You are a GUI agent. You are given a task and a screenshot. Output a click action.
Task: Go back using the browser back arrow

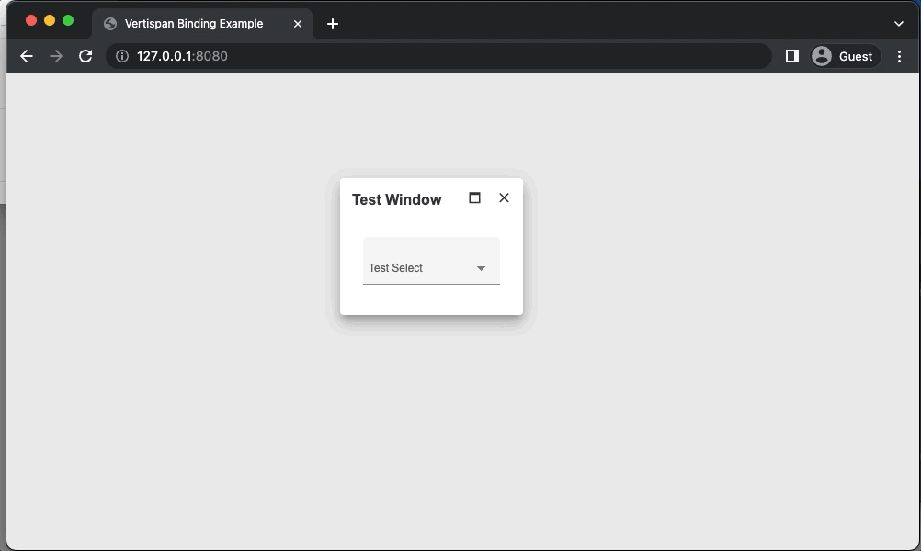pyautogui.click(x=27, y=56)
